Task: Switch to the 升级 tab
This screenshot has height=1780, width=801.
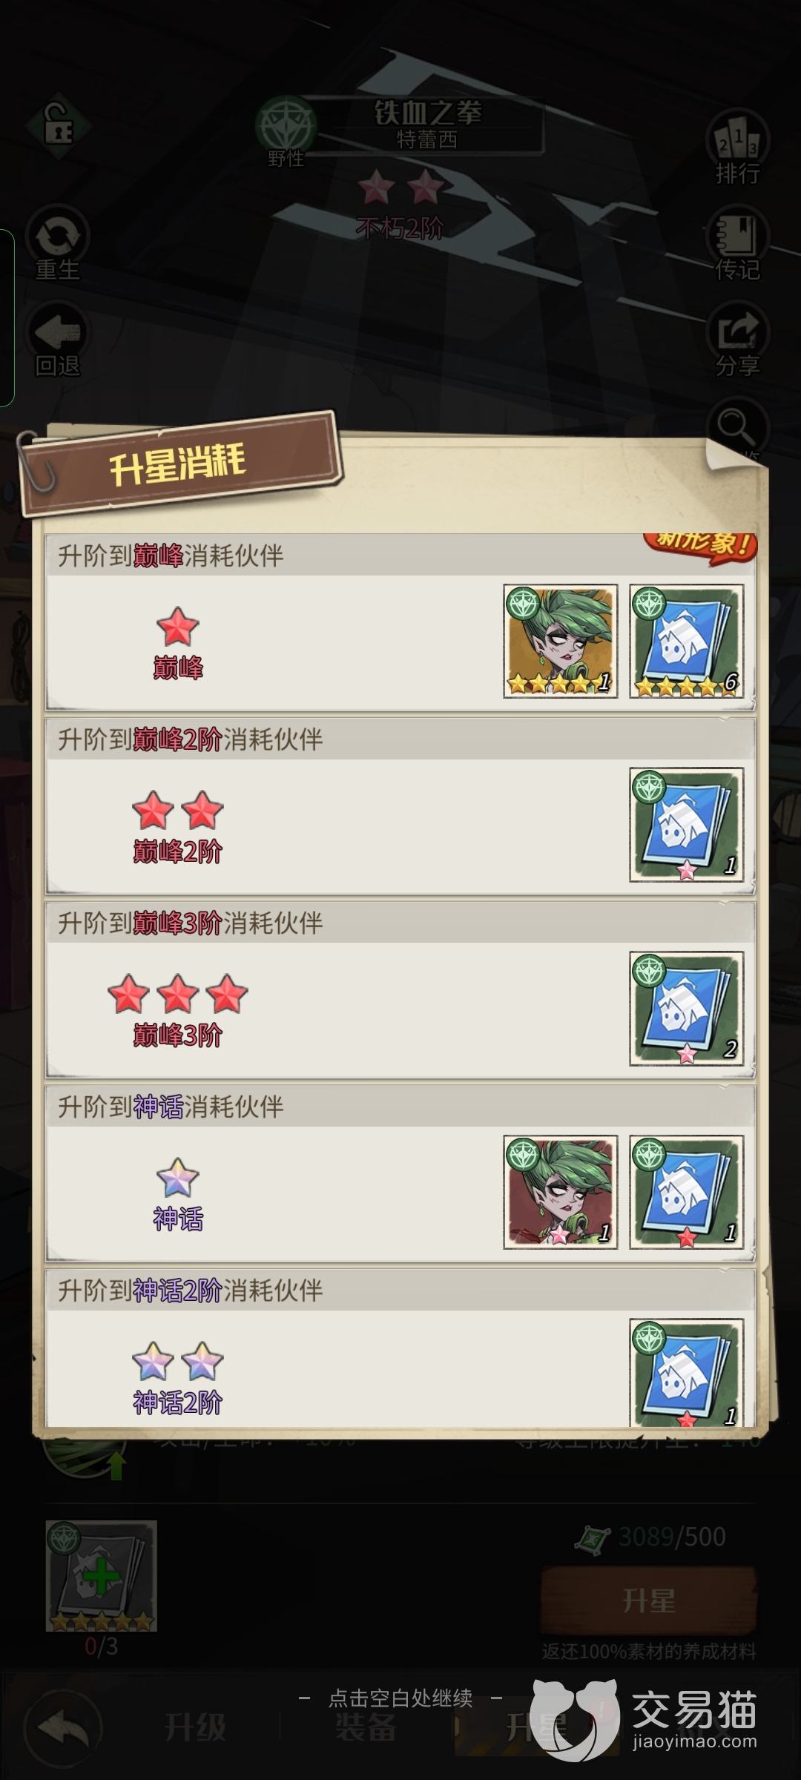Action: [x=195, y=1728]
